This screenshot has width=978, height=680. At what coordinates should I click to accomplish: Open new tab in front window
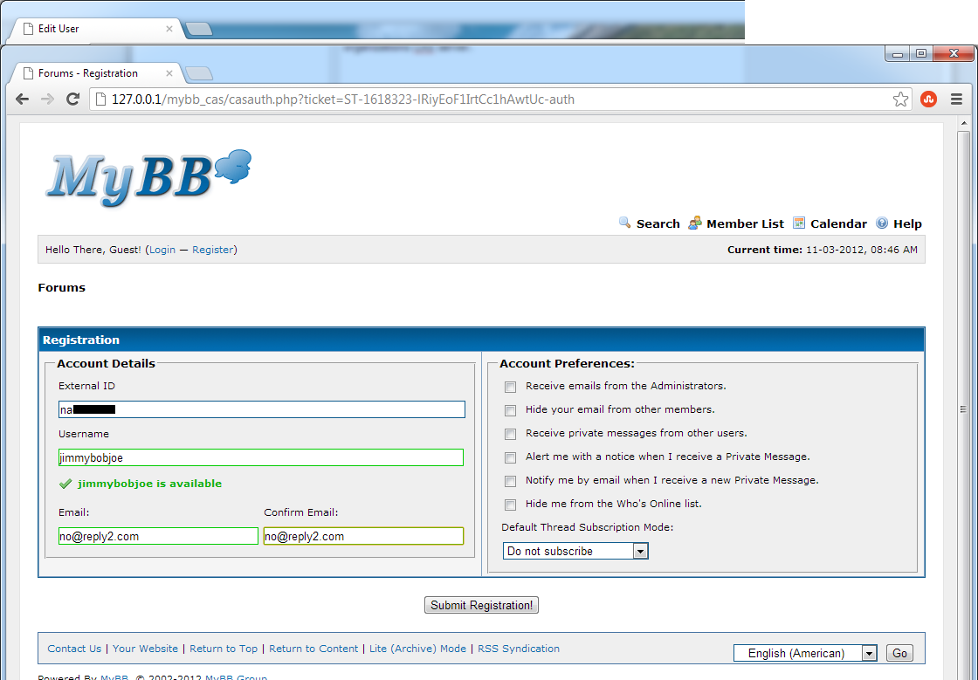coord(200,73)
